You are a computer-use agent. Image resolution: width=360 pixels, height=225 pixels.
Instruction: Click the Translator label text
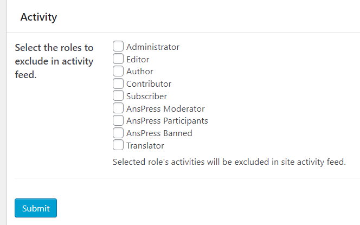[145, 146]
